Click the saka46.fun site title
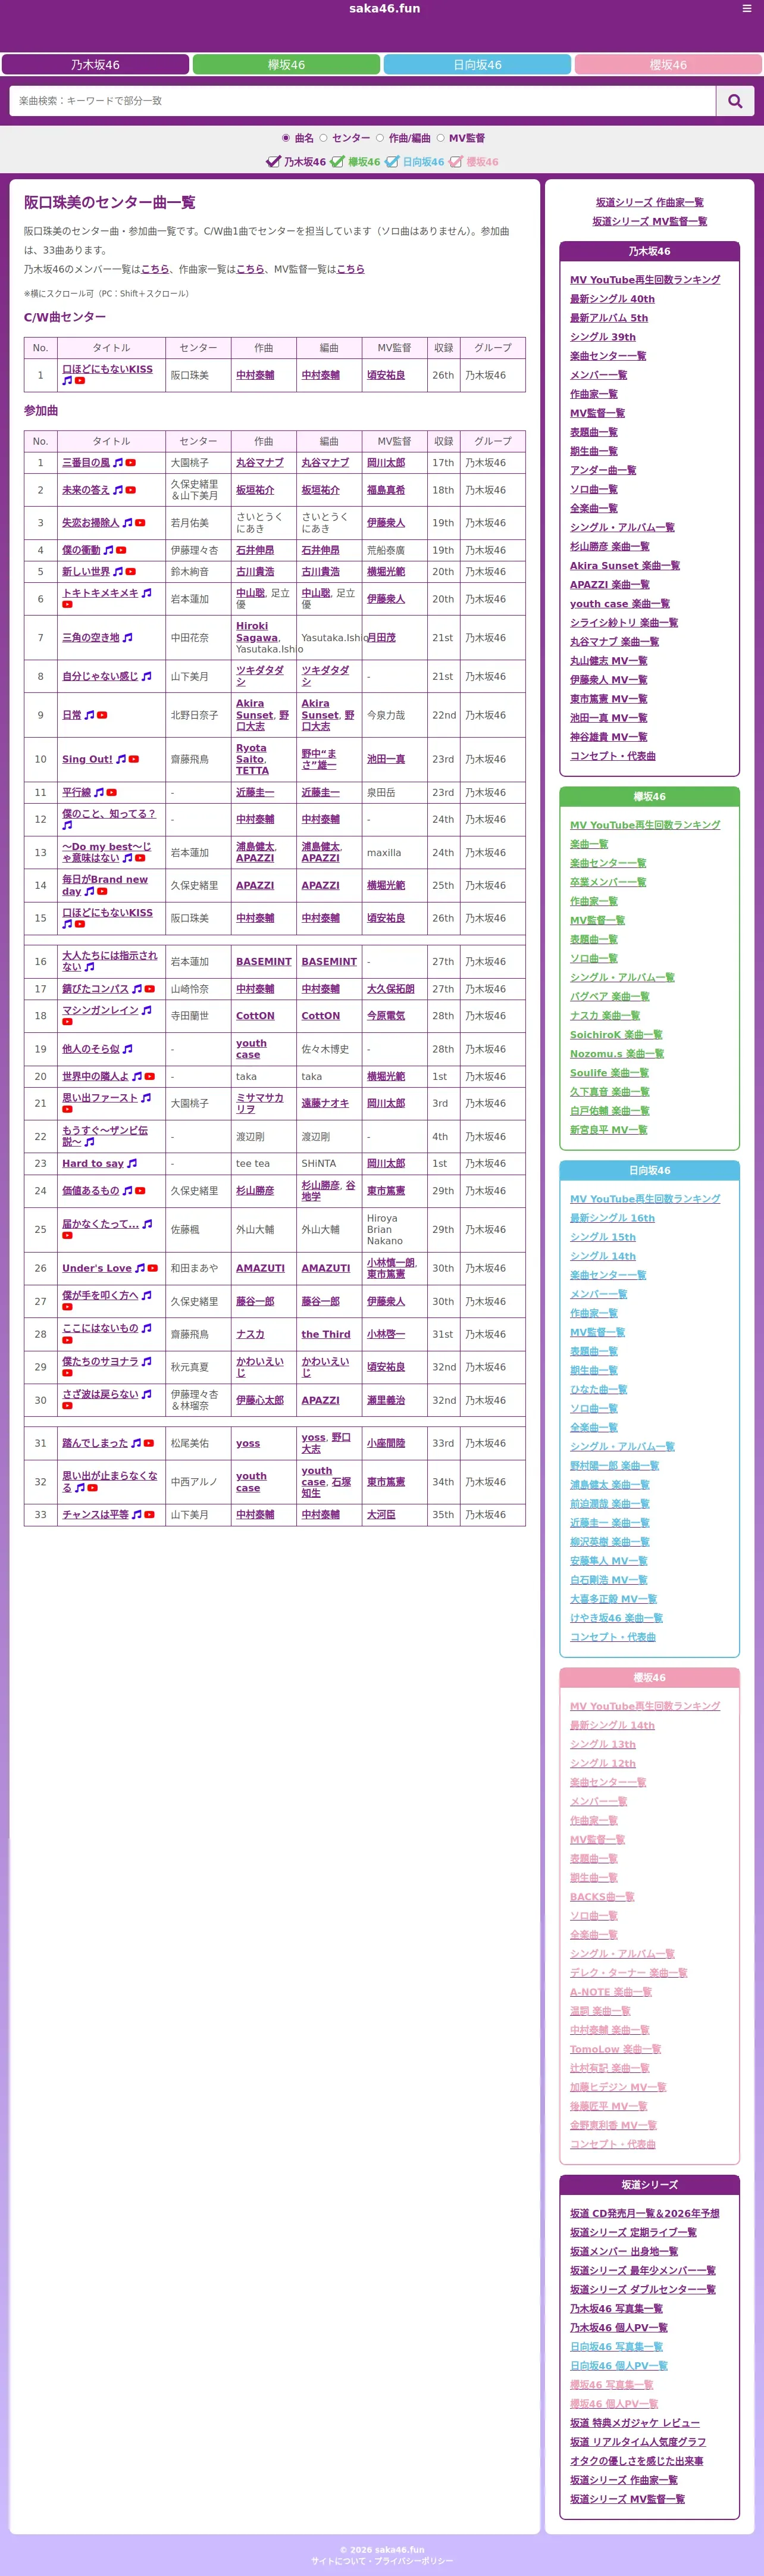The height and width of the screenshot is (2576, 764). (x=384, y=9)
